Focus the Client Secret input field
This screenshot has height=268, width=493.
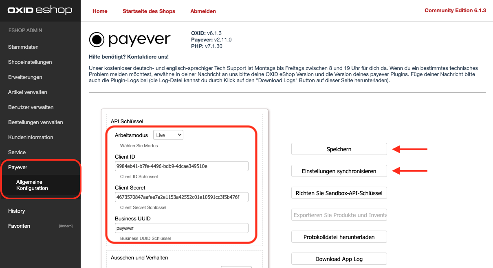click(x=182, y=197)
